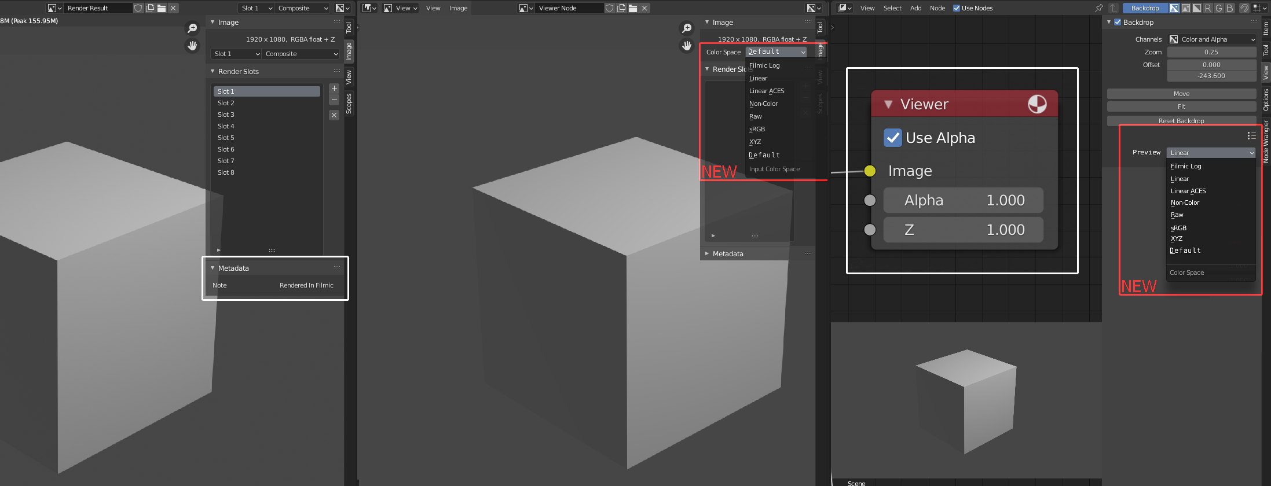Show only R channel in backdrop
The image size is (1271, 486).
(x=1207, y=8)
